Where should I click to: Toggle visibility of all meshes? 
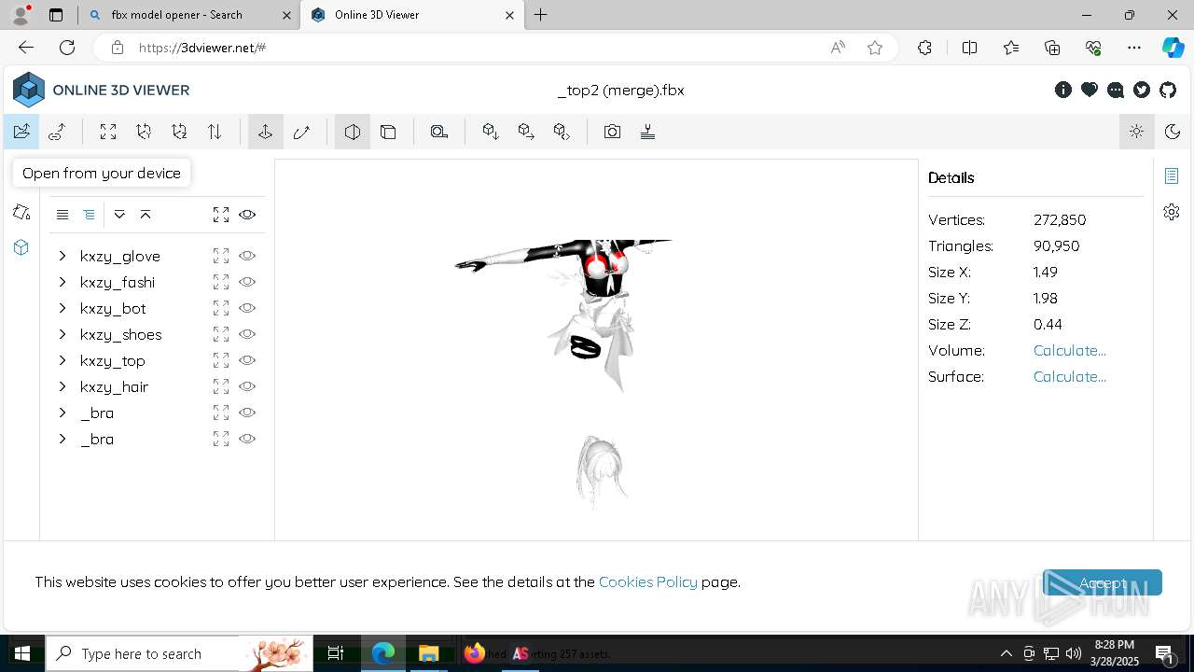click(247, 215)
